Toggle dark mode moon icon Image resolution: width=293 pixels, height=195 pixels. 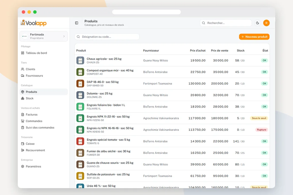[258, 23]
